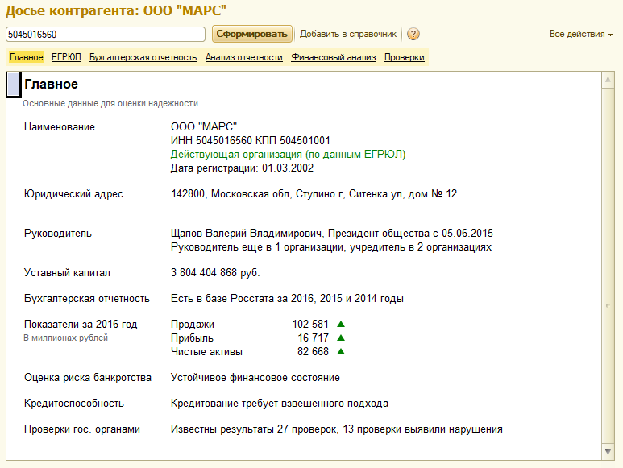The width and height of the screenshot is (623, 468).
Task: Click the Наименование field label
Action: (59, 127)
